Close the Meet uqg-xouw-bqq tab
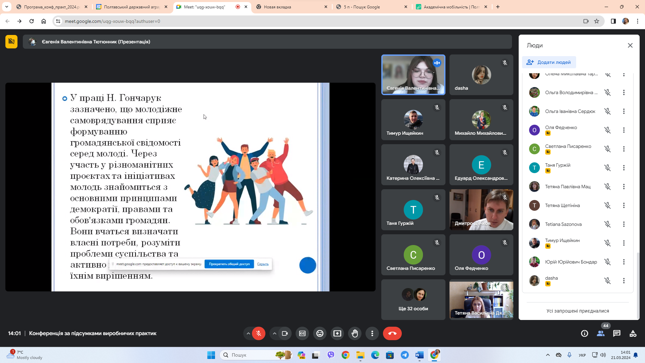This screenshot has height=363, width=645. tap(246, 7)
